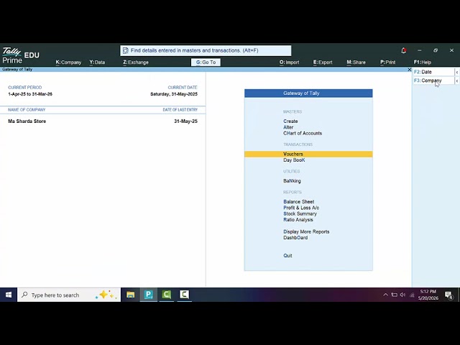Click the Find details search field
The height and width of the screenshot is (345, 460).
click(206, 50)
